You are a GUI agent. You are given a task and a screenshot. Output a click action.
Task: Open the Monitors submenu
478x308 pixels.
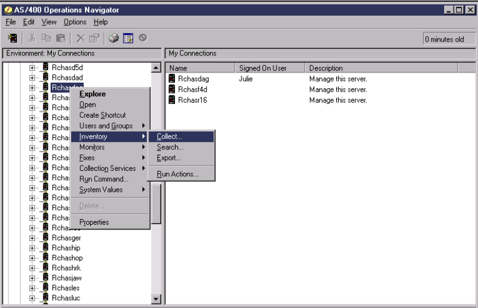(110, 147)
